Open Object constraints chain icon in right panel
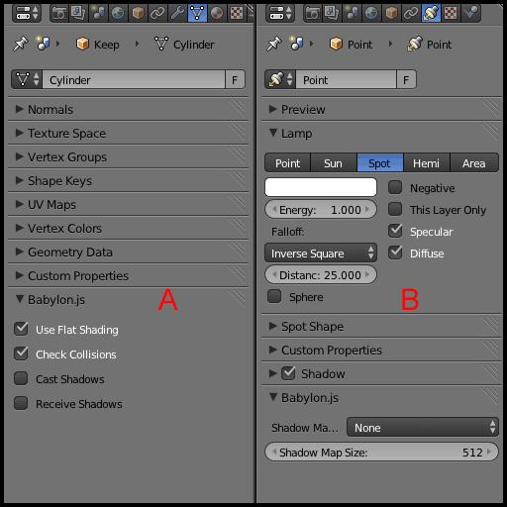Viewport: 507px width, 507px height. pos(411,13)
